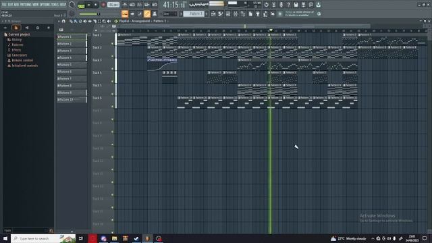The width and height of the screenshot is (432, 243).
Task: Open the playlist options menu arrow
Action: pos(59,21)
